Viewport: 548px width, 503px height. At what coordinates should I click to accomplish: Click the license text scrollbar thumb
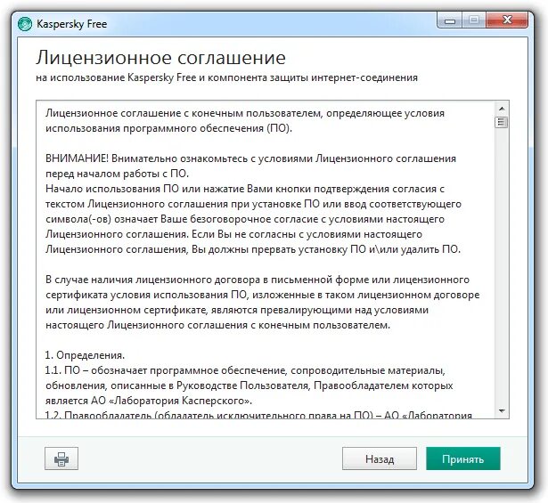pyautogui.click(x=502, y=122)
